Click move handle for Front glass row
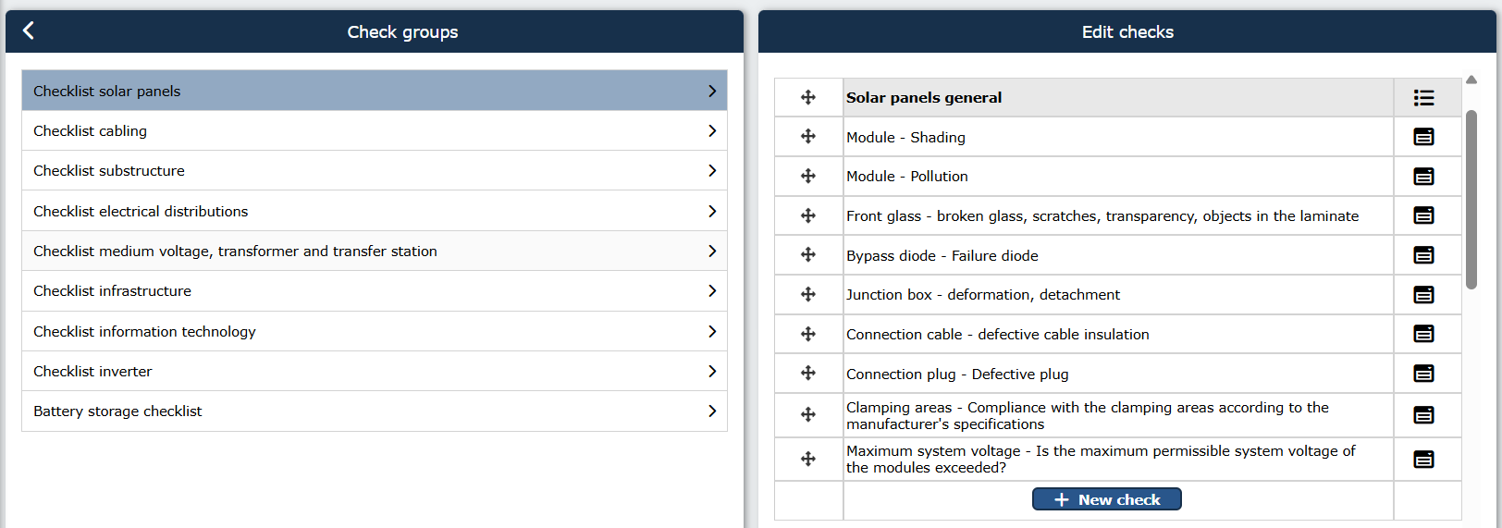This screenshot has width=1502, height=528. pyautogui.click(x=808, y=215)
